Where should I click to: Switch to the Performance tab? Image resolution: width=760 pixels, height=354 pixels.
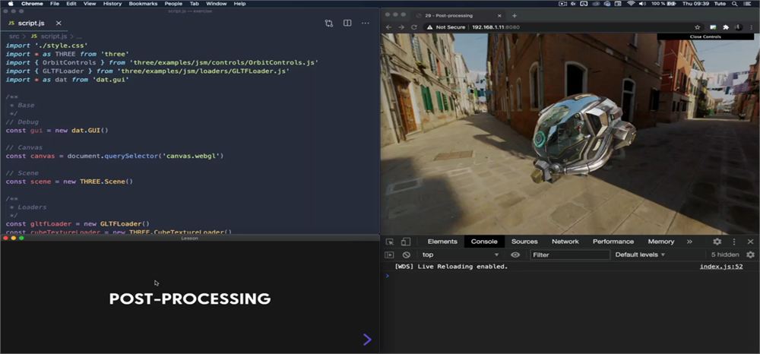tap(613, 242)
